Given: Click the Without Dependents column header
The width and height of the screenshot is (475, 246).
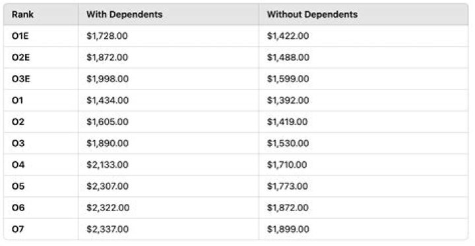Looking at the screenshot, I should click(x=312, y=14).
